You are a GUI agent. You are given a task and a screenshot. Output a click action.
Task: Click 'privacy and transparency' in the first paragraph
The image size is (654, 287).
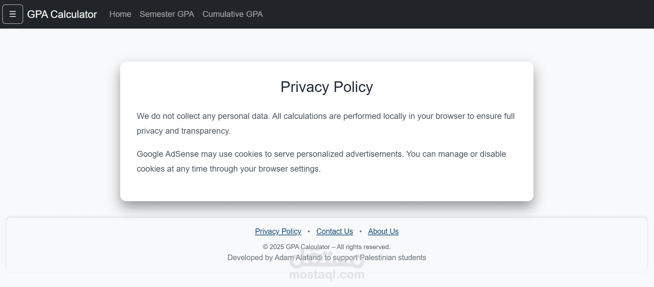click(x=183, y=131)
